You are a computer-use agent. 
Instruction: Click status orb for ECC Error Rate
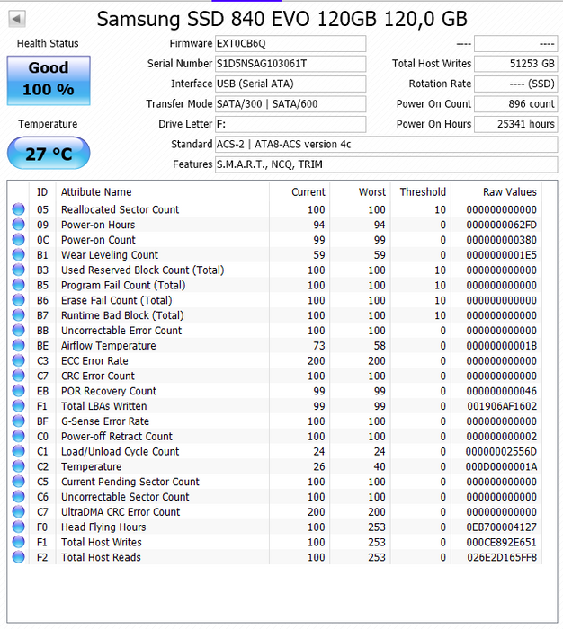(x=19, y=360)
